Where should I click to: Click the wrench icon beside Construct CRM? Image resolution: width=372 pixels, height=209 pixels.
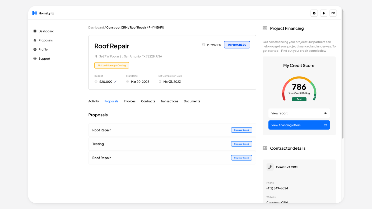tap(270, 167)
